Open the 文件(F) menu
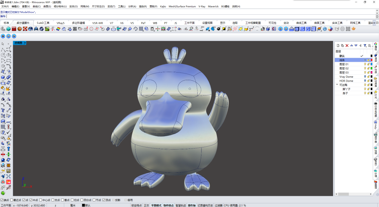Image resolution: width=379 pixels, height=207 pixels. click(5, 7)
